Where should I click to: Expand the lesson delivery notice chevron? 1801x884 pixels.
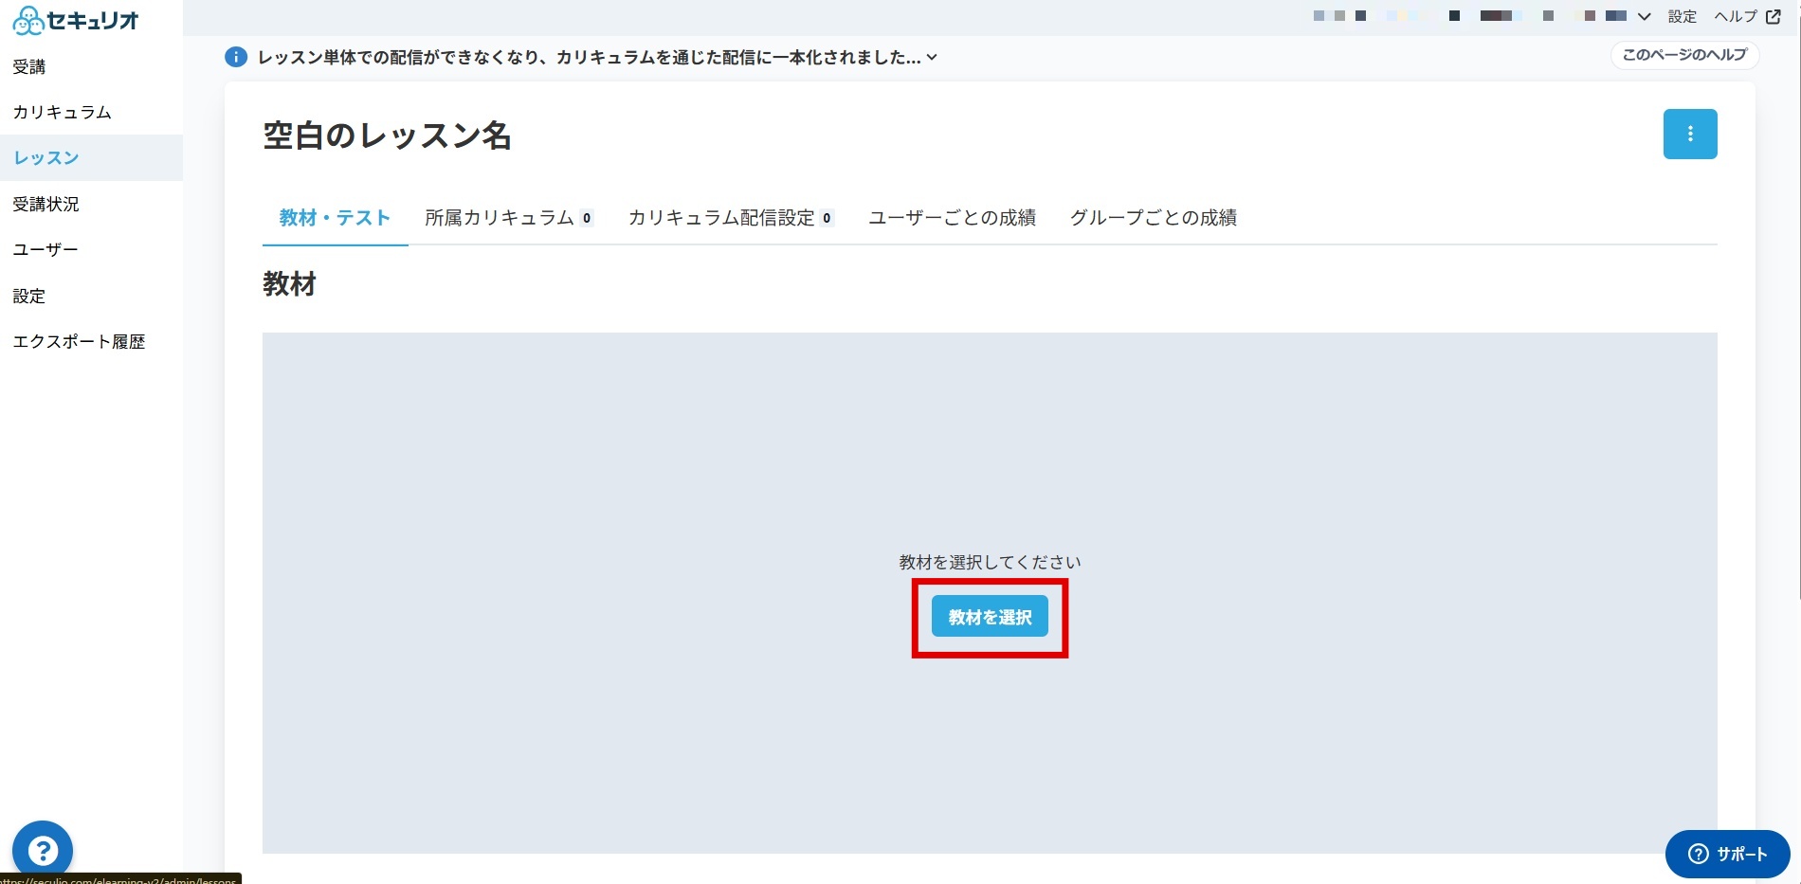[932, 57]
